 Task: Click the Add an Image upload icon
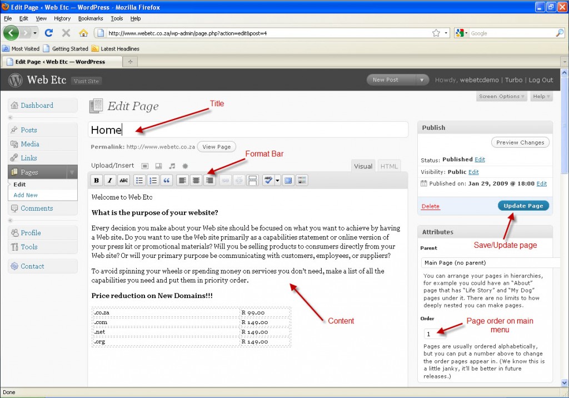point(145,166)
